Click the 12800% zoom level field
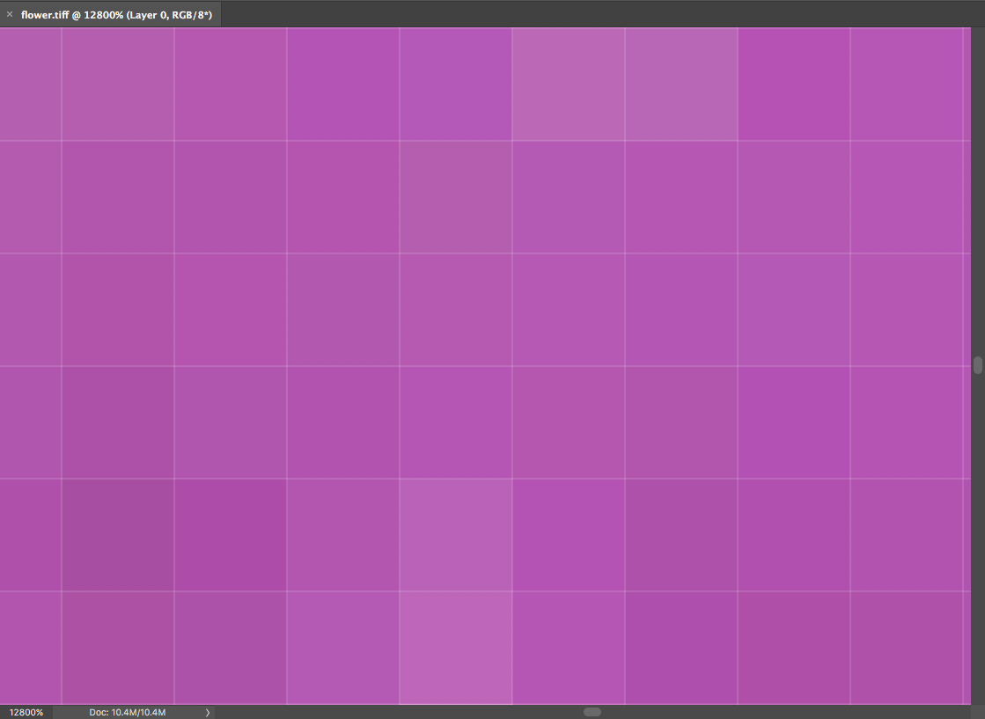This screenshot has width=985, height=719. click(x=26, y=712)
